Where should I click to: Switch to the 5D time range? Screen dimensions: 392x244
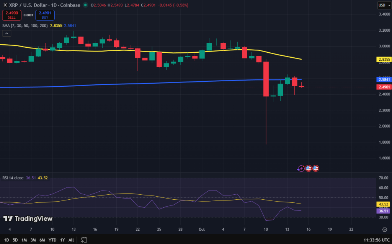(15, 240)
